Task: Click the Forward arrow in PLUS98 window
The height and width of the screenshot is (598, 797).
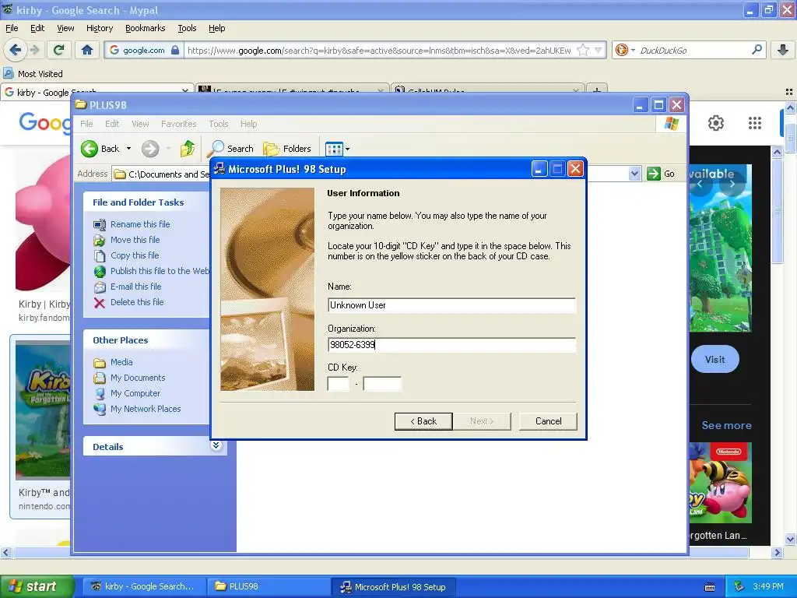Action: click(x=150, y=149)
